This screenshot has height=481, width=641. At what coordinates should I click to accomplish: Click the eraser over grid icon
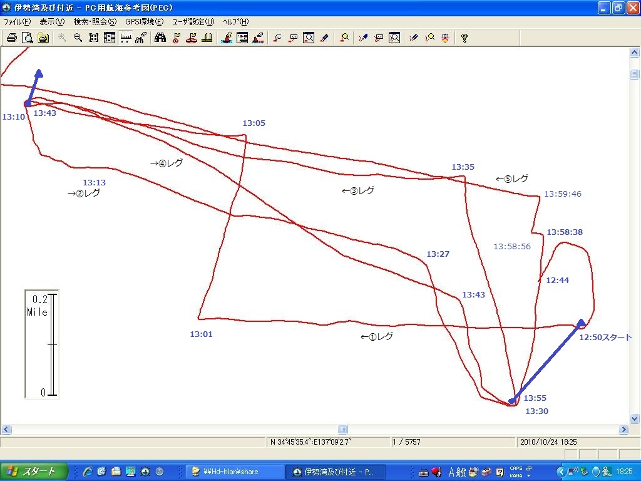pyautogui.click(x=141, y=38)
